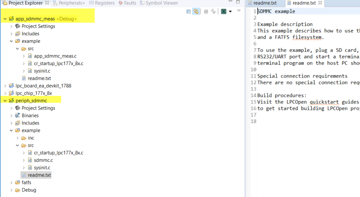Collapse src folder under app_sdmmc_meas
The height and width of the screenshot is (197, 360).
[x=17, y=49]
